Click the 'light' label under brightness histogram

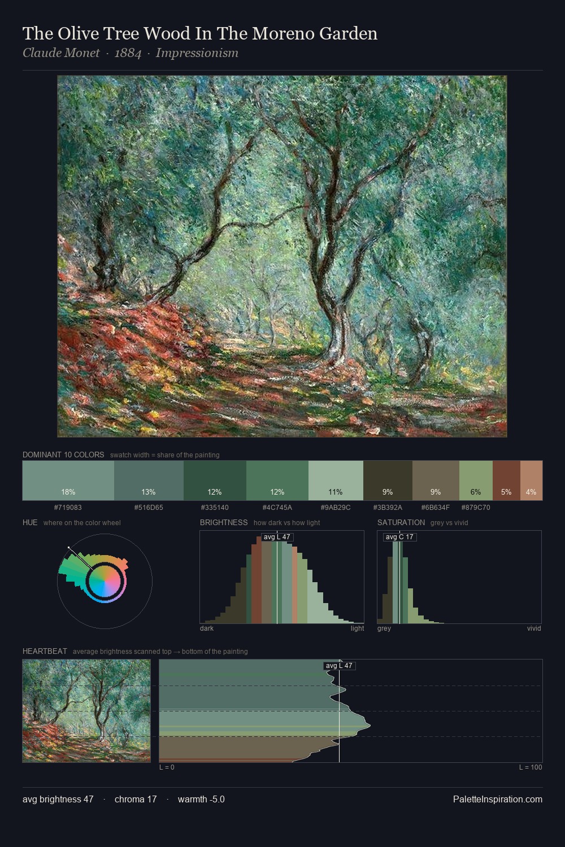click(x=358, y=628)
